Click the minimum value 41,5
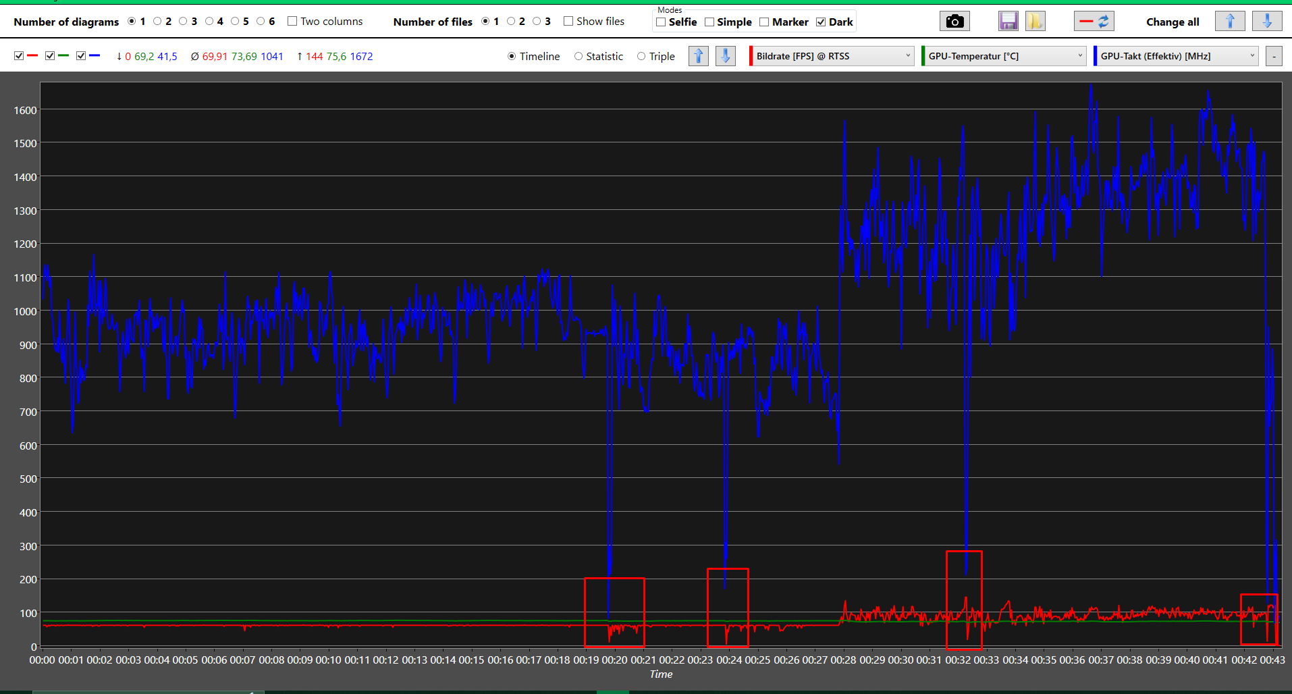Image resolution: width=1292 pixels, height=694 pixels. (x=167, y=57)
